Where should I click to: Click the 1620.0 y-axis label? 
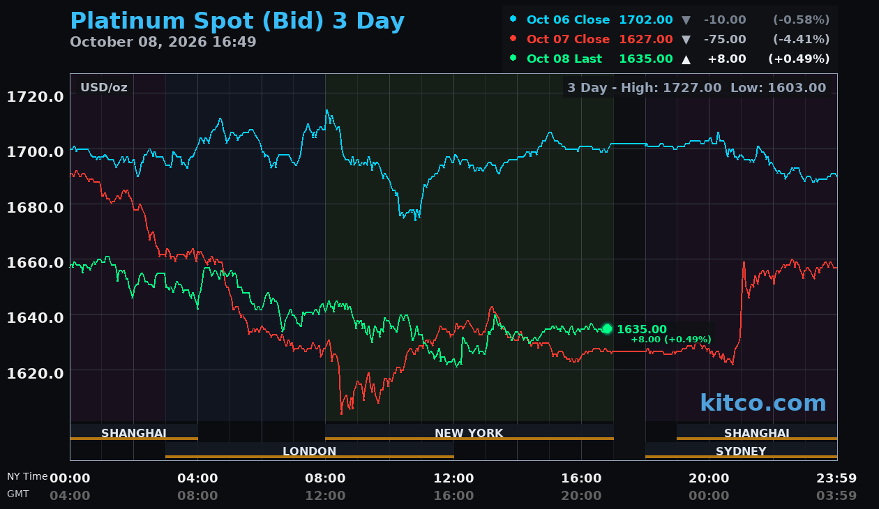click(x=35, y=373)
